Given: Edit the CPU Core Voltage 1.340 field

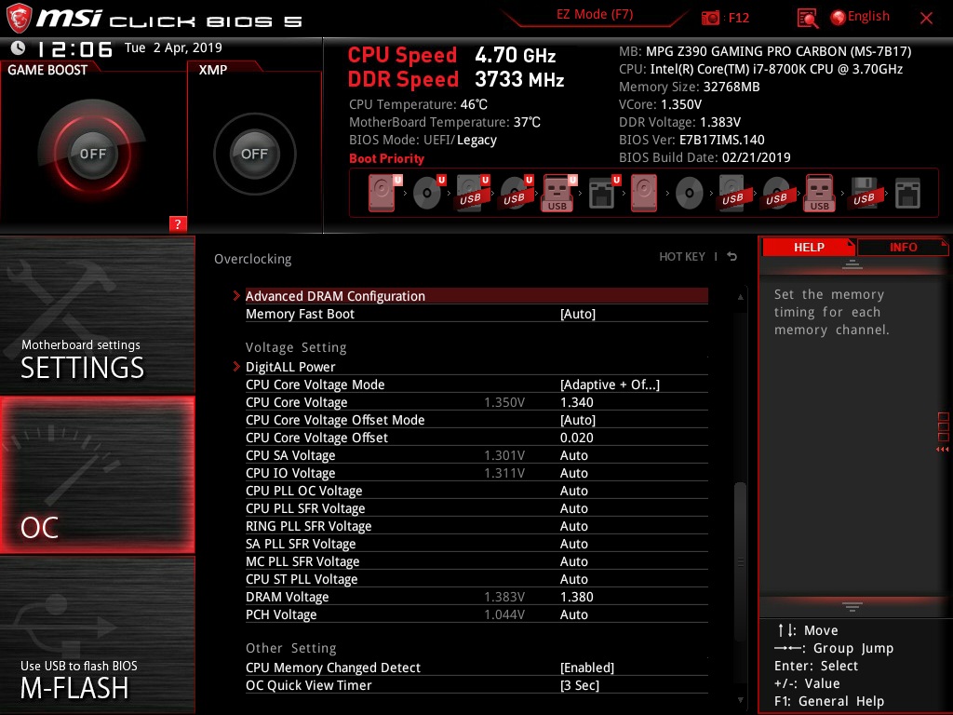Looking at the screenshot, I should [x=576, y=402].
